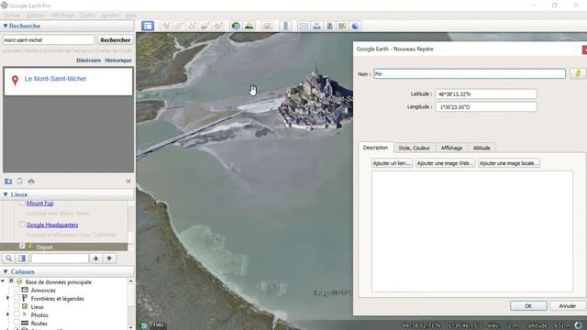Click the blue globe toolbar icon
The height and width of the screenshot is (330, 587).
tap(355, 26)
